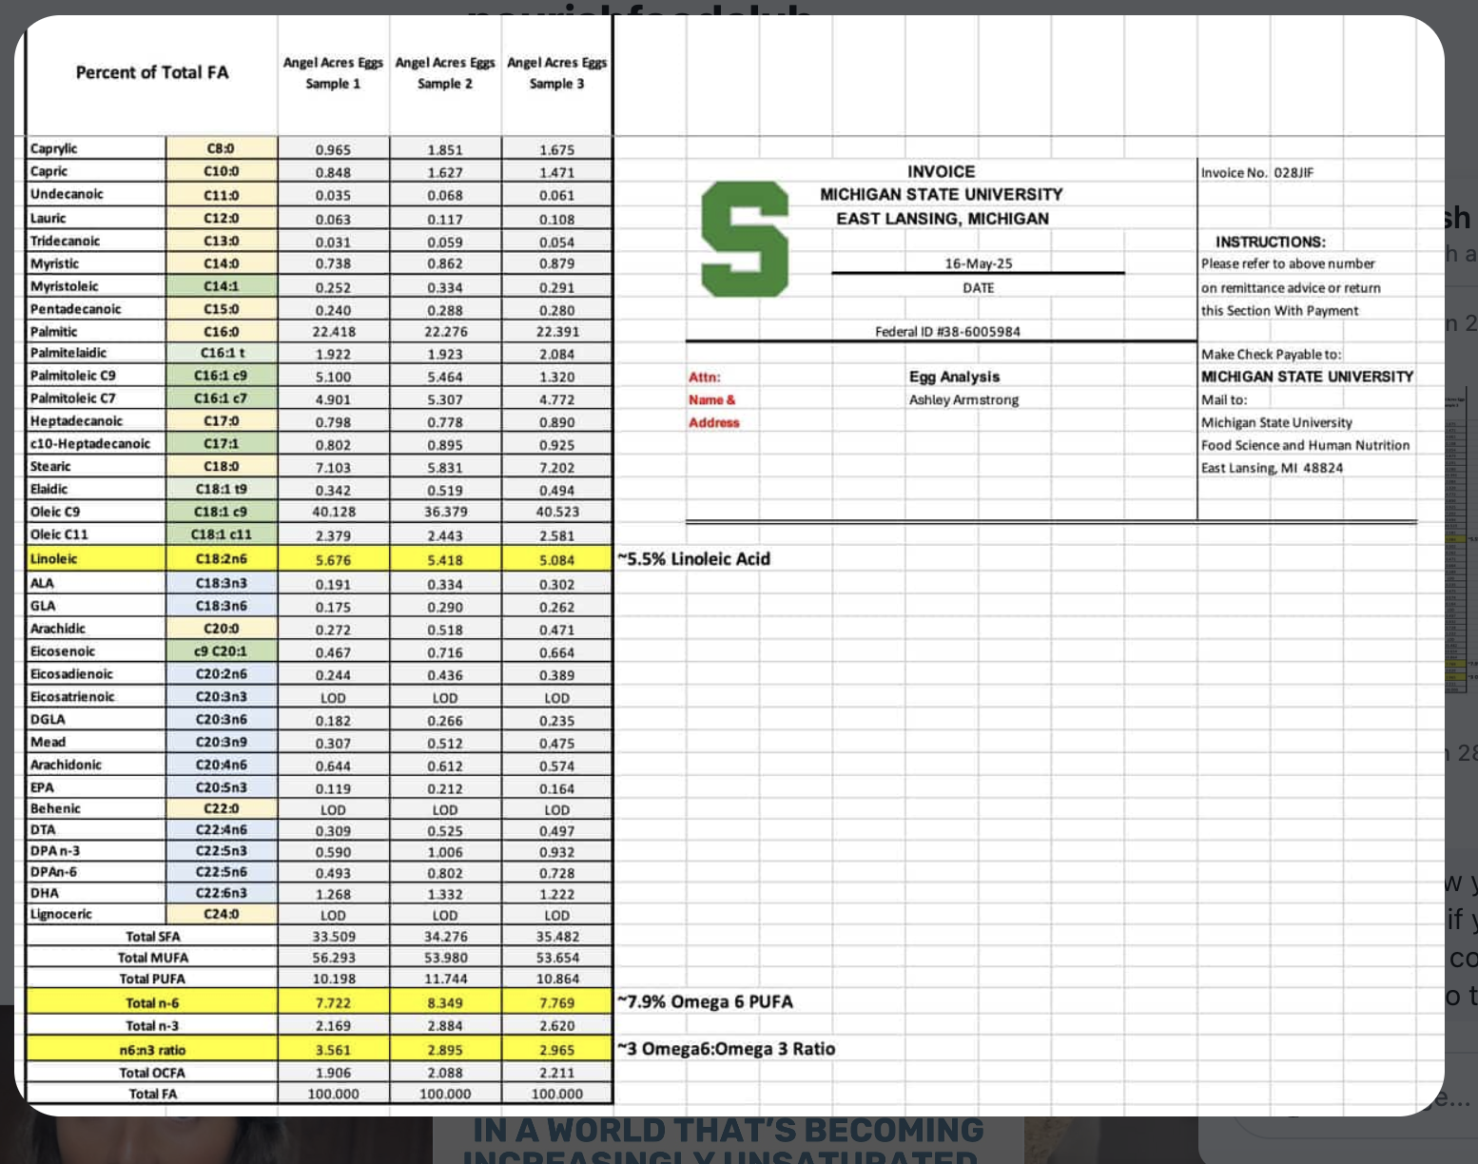
Task: Click the red 'Attn:' label
Action: (x=705, y=378)
